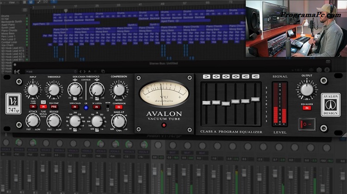Click the webcam video thumbnail
Viewport: 347px width, 194px height.
pos(296,29)
